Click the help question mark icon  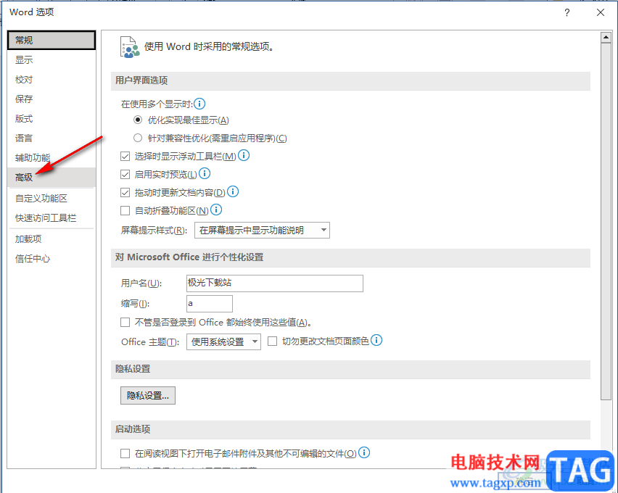tap(566, 12)
